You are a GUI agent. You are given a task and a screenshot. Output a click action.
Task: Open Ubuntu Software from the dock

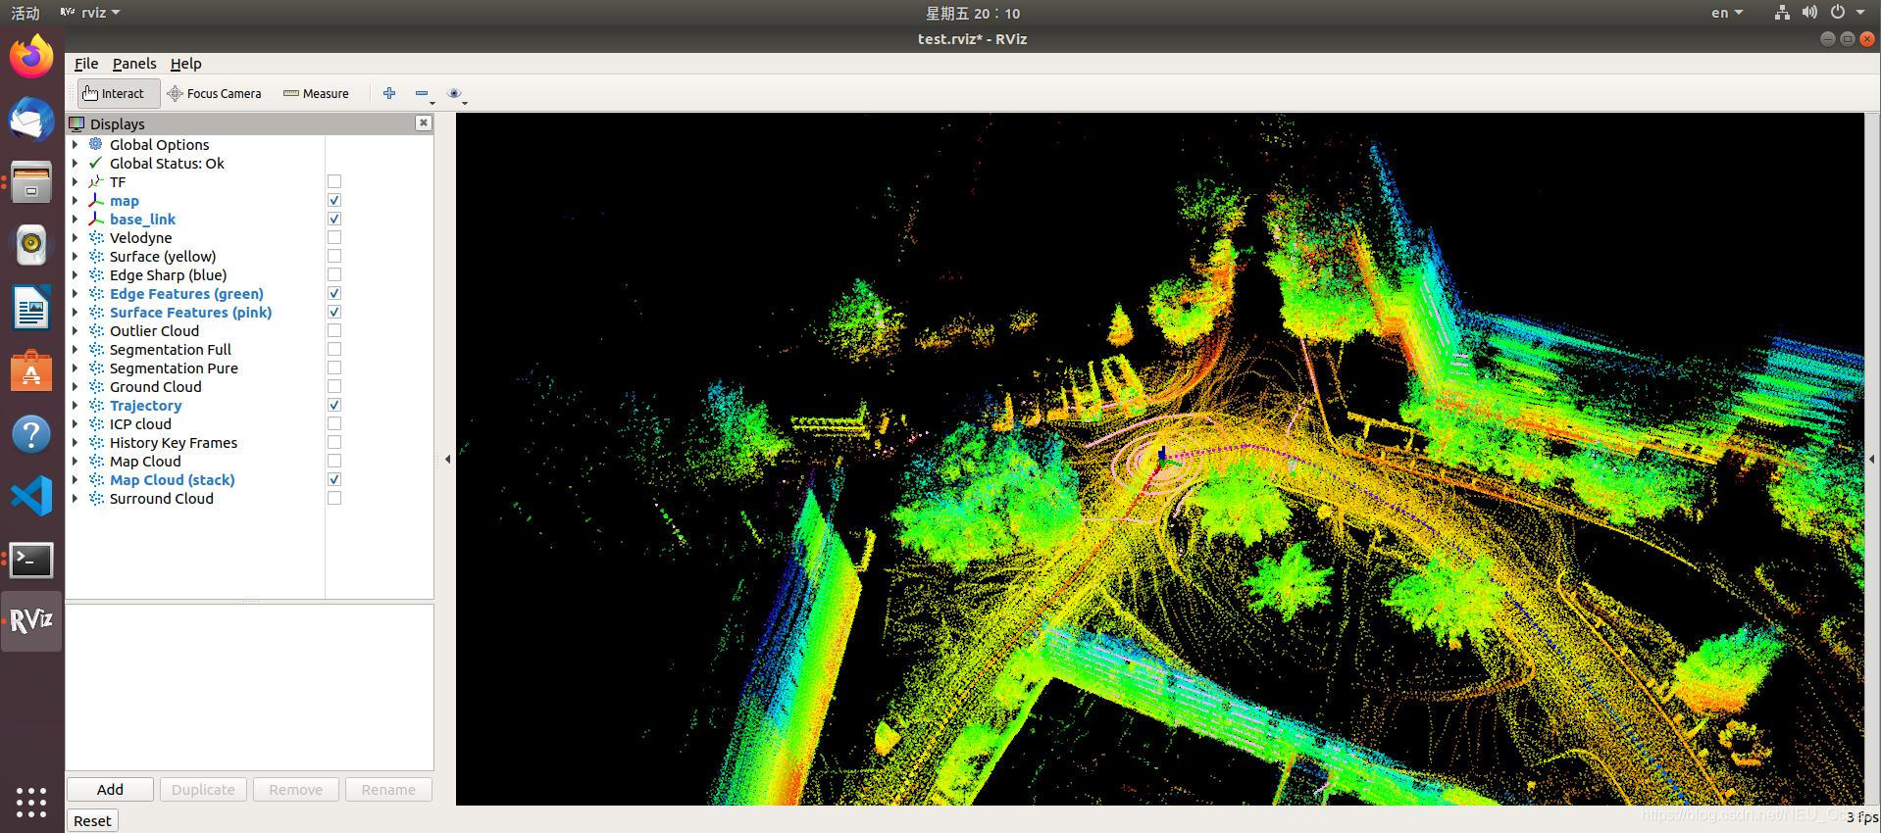click(31, 371)
